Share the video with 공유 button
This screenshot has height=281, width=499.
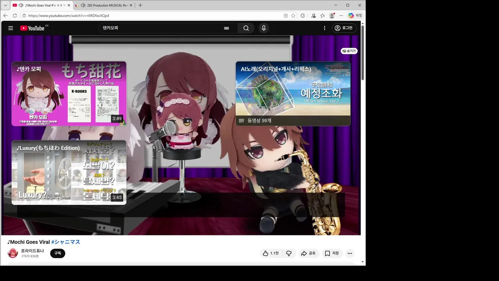[308, 253]
